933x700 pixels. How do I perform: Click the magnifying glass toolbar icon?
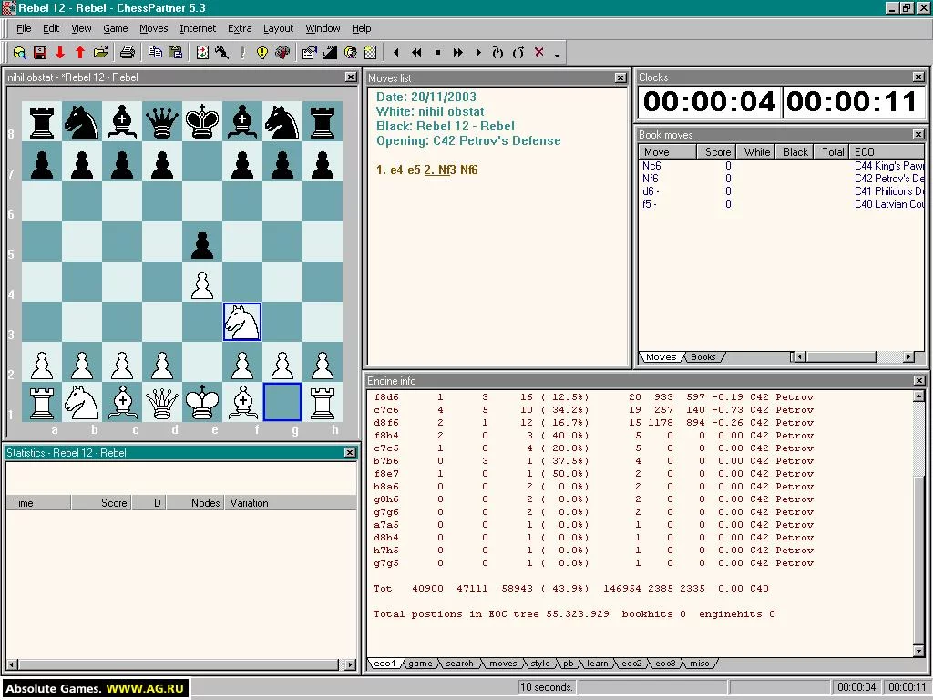tap(19, 53)
